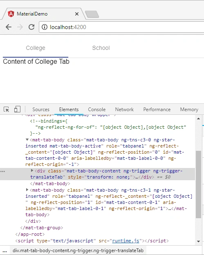Open the runtime.js script link
The height and width of the screenshot is (255, 204).
click(x=126, y=241)
